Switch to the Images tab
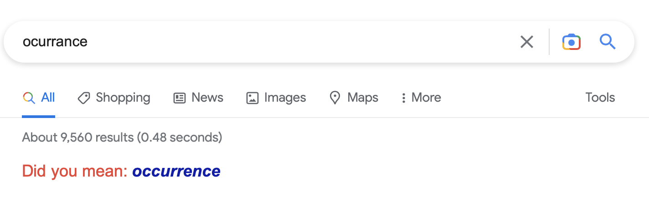This screenshot has width=649, height=197. [285, 98]
